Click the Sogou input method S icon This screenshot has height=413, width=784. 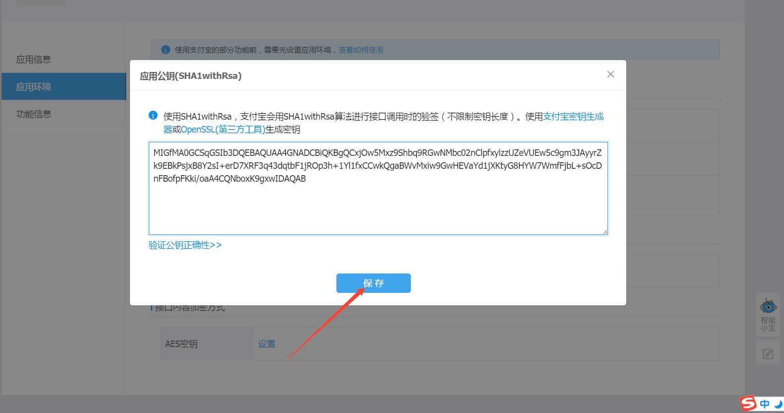point(748,403)
